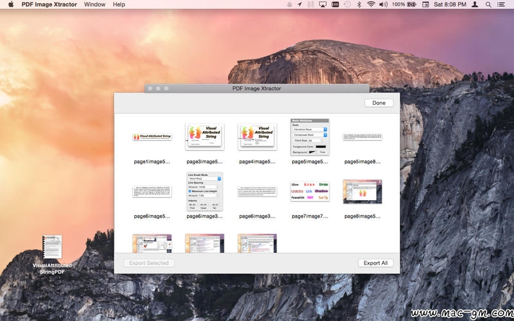Viewport: 514px width, 321px height.
Task: Select the page3image5 Visual Attributed String thumbnail
Action: click(x=204, y=137)
